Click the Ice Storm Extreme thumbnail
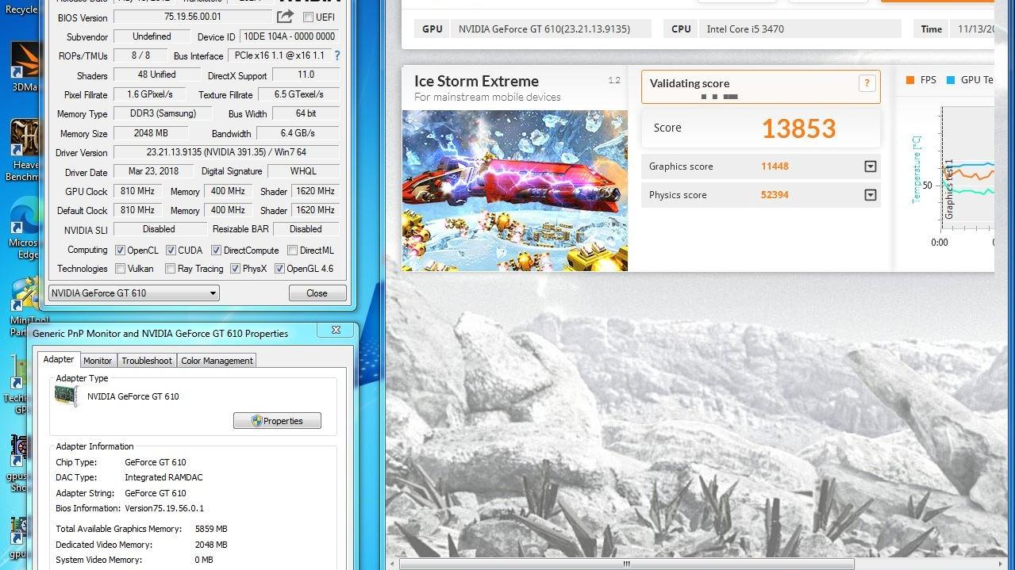This screenshot has height=570, width=1015. 514,190
